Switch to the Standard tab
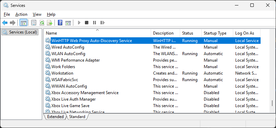Screen dimensions: 276x128 (x=77, y=117)
